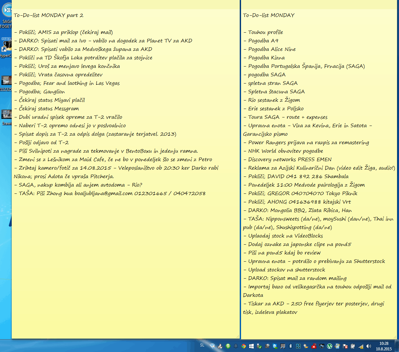Click the blue grid squares tray icon
The width and height of the screenshot is (399, 352).
(298, 346)
